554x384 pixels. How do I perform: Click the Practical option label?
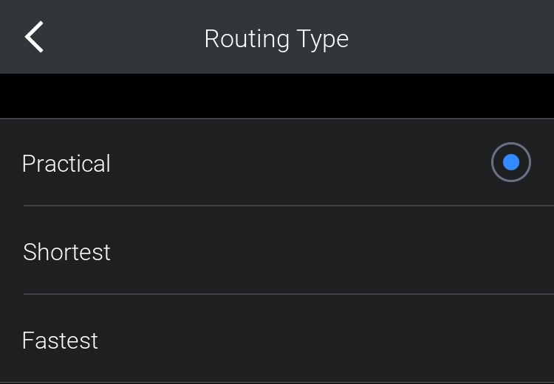click(x=66, y=163)
